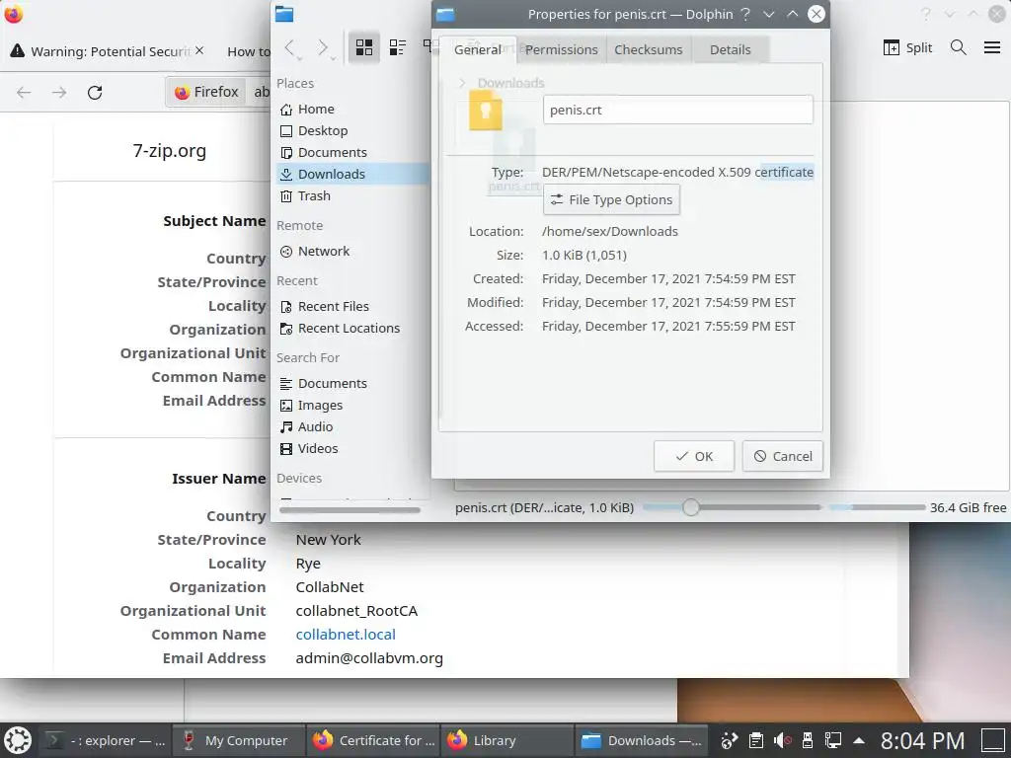Click the admin@collabvm.org email text
The width and height of the screenshot is (1011, 758).
pyautogui.click(x=369, y=658)
